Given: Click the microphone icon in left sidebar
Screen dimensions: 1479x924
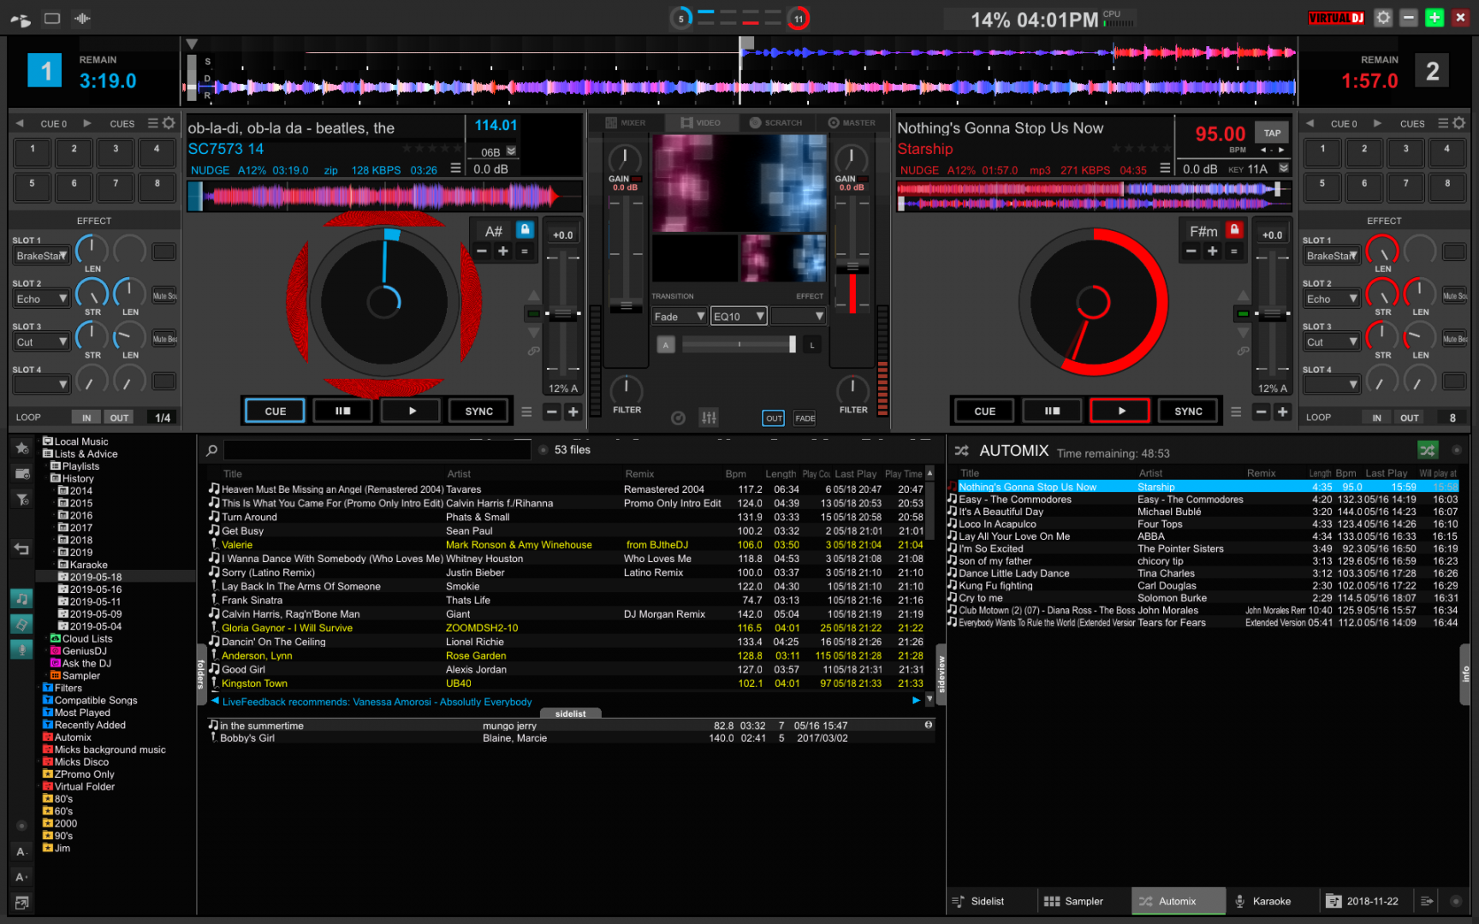Looking at the screenshot, I should pos(21,649).
